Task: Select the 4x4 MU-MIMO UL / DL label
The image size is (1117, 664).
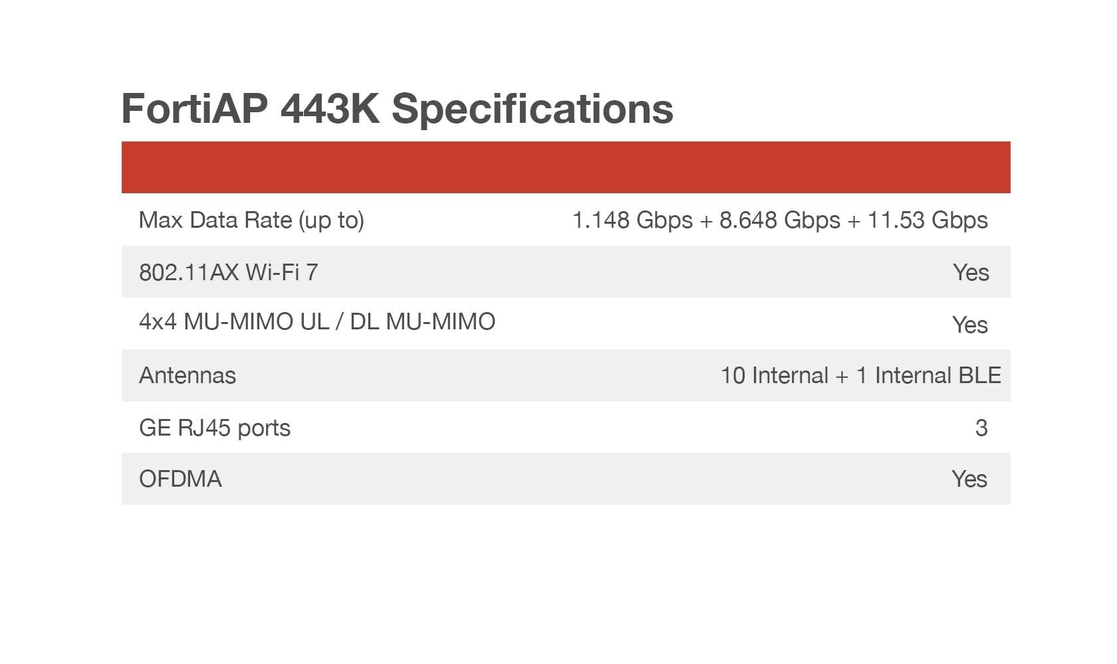Action: click(x=316, y=322)
